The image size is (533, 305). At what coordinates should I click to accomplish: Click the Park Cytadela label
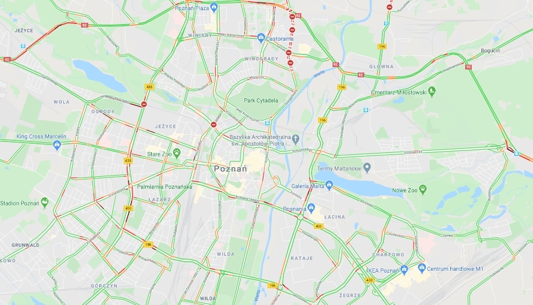click(260, 101)
